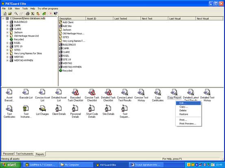The height and width of the screenshot is (168, 225).
Task: Click the Windows start button
Action: 11,165
